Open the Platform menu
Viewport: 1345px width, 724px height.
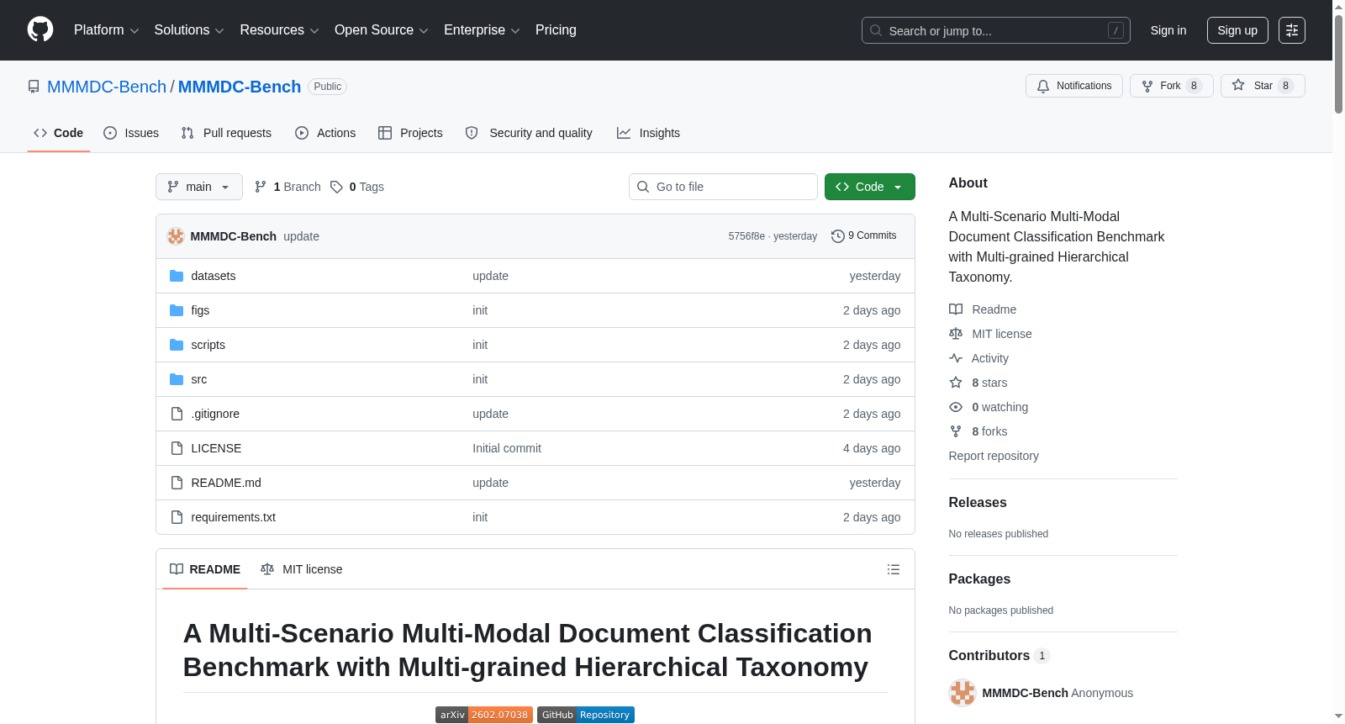click(x=106, y=30)
